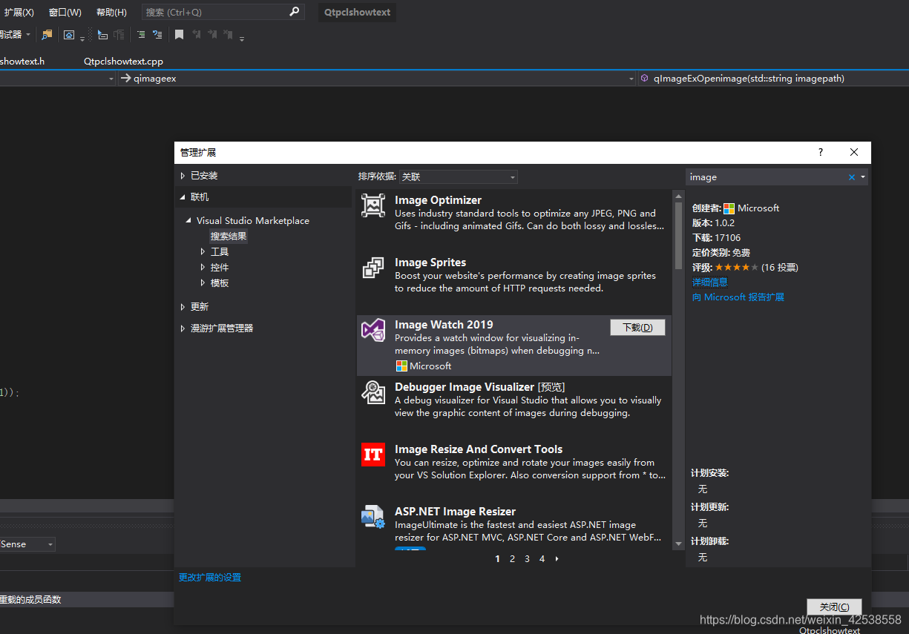The height and width of the screenshot is (634, 909).
Task: Open the 窗口(W) menu
Action: point(65,13)
